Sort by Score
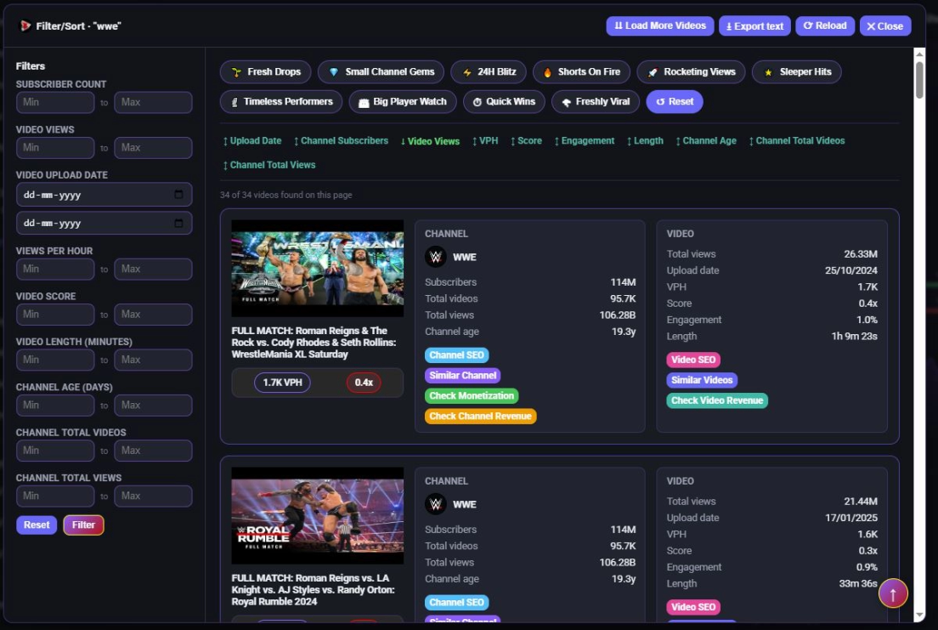This screenshot has width=938, height=630. (526, 141)
